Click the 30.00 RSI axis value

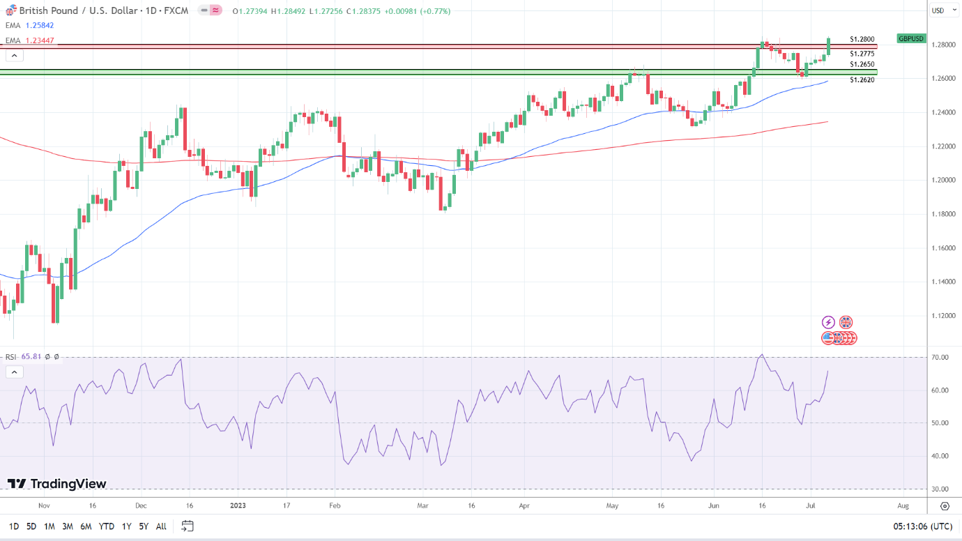(x=940, y=489)
